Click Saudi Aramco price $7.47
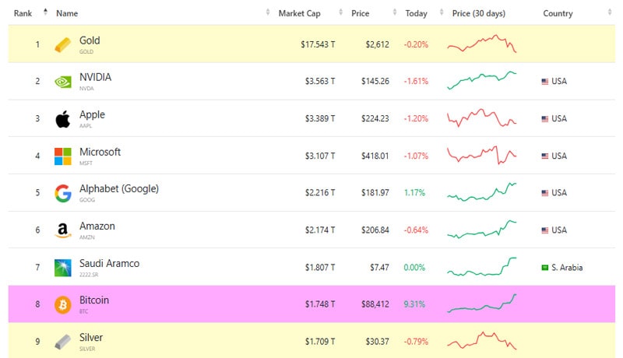623x358 pixels. coord(379,268)
